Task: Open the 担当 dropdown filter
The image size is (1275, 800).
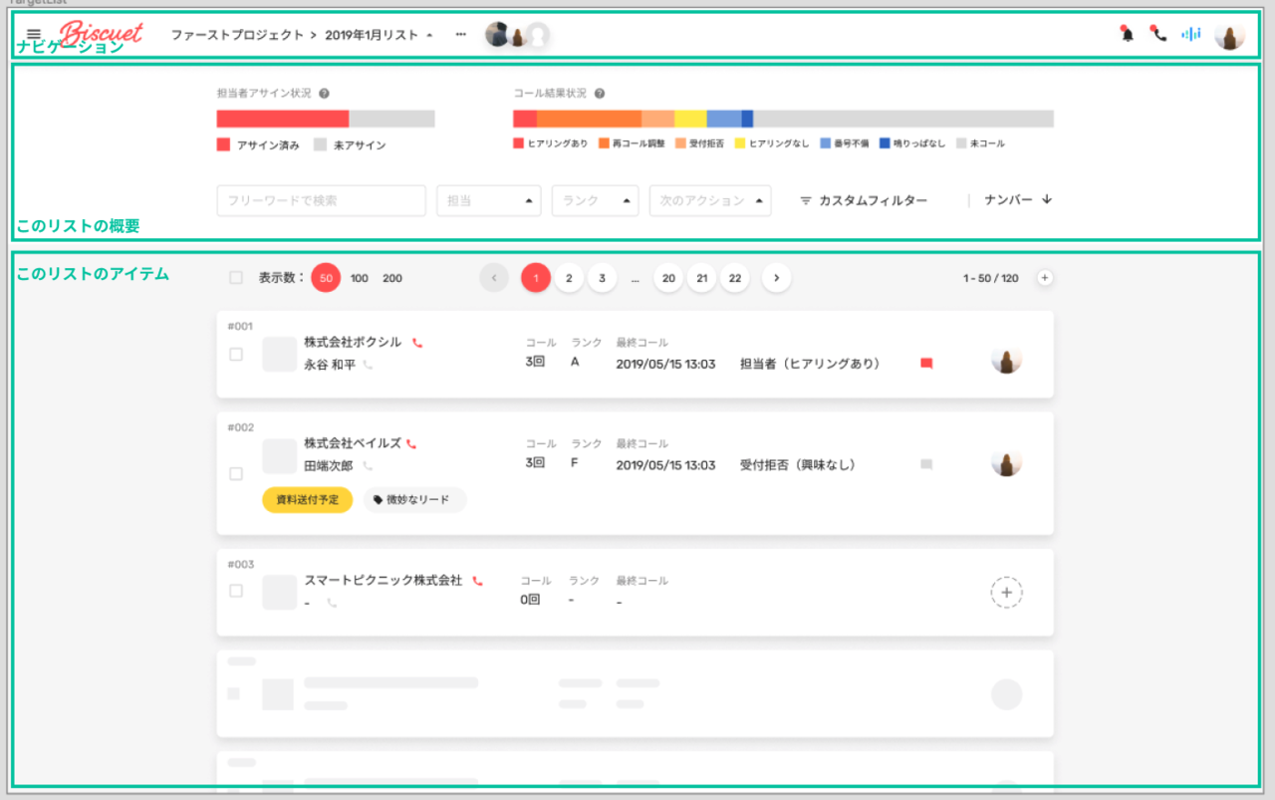Action: (x=488, y=200)
